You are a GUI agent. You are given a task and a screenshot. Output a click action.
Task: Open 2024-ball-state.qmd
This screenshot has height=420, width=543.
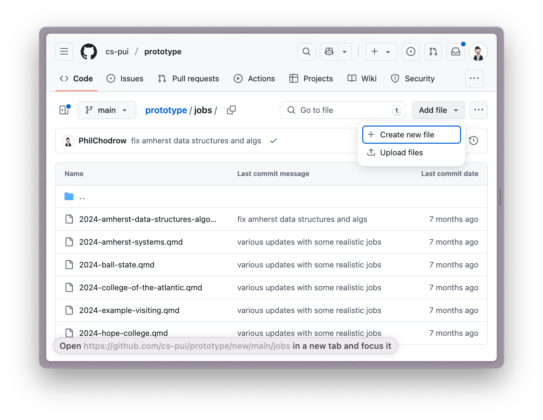(117, 265)
